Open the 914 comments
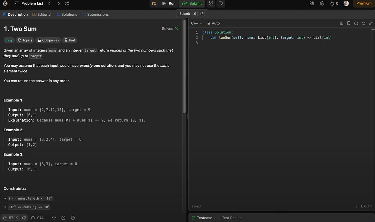Image resolution: width=375 pixels, height=222 pixels. click(x=37, y=218)
